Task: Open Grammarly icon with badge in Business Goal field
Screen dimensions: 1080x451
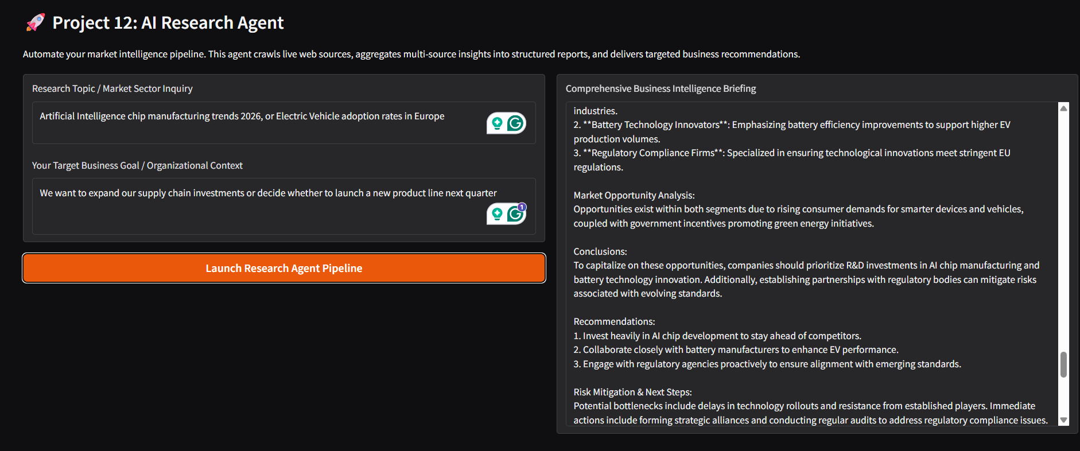Action: click(516, 214)
